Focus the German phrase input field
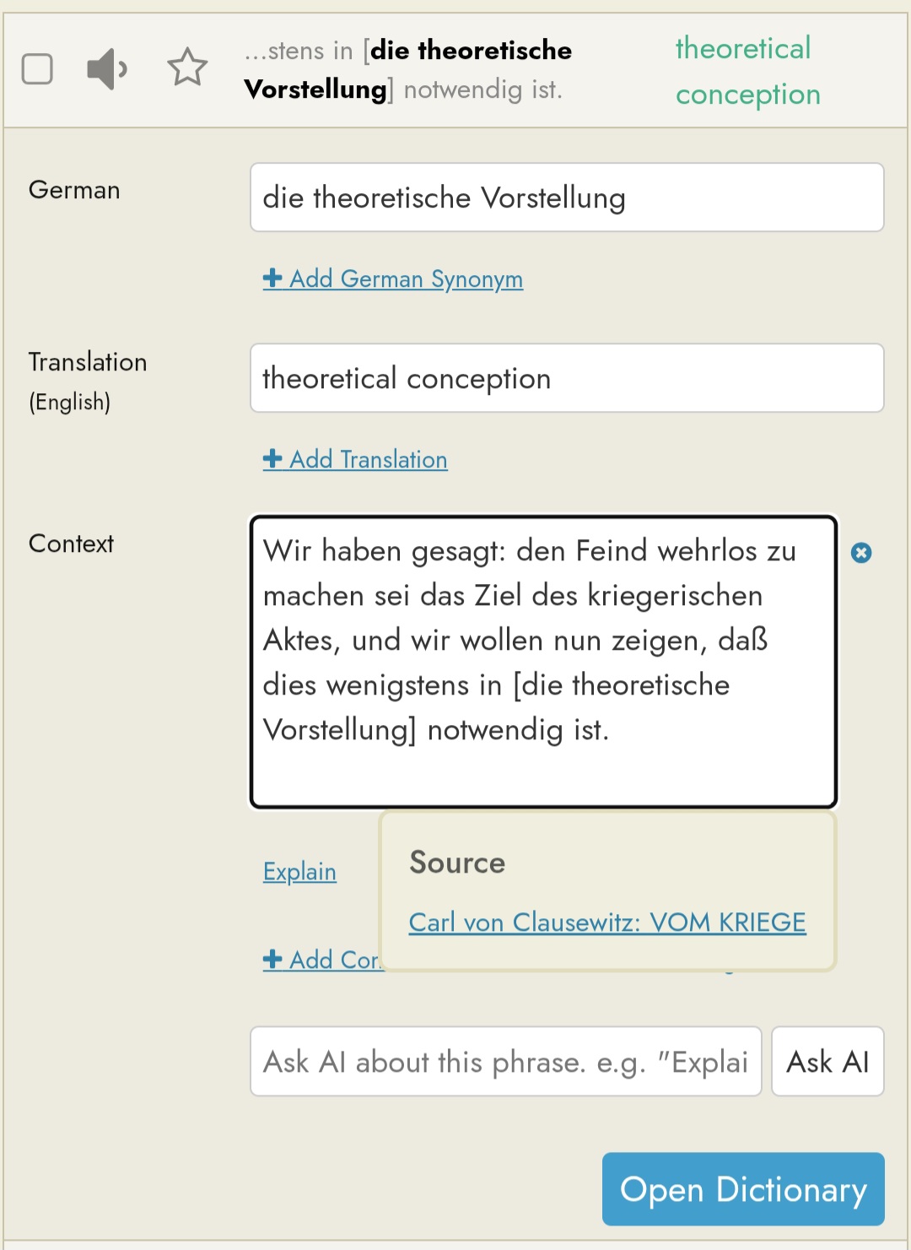911x1250 pixels. click(x=567, y=198)
